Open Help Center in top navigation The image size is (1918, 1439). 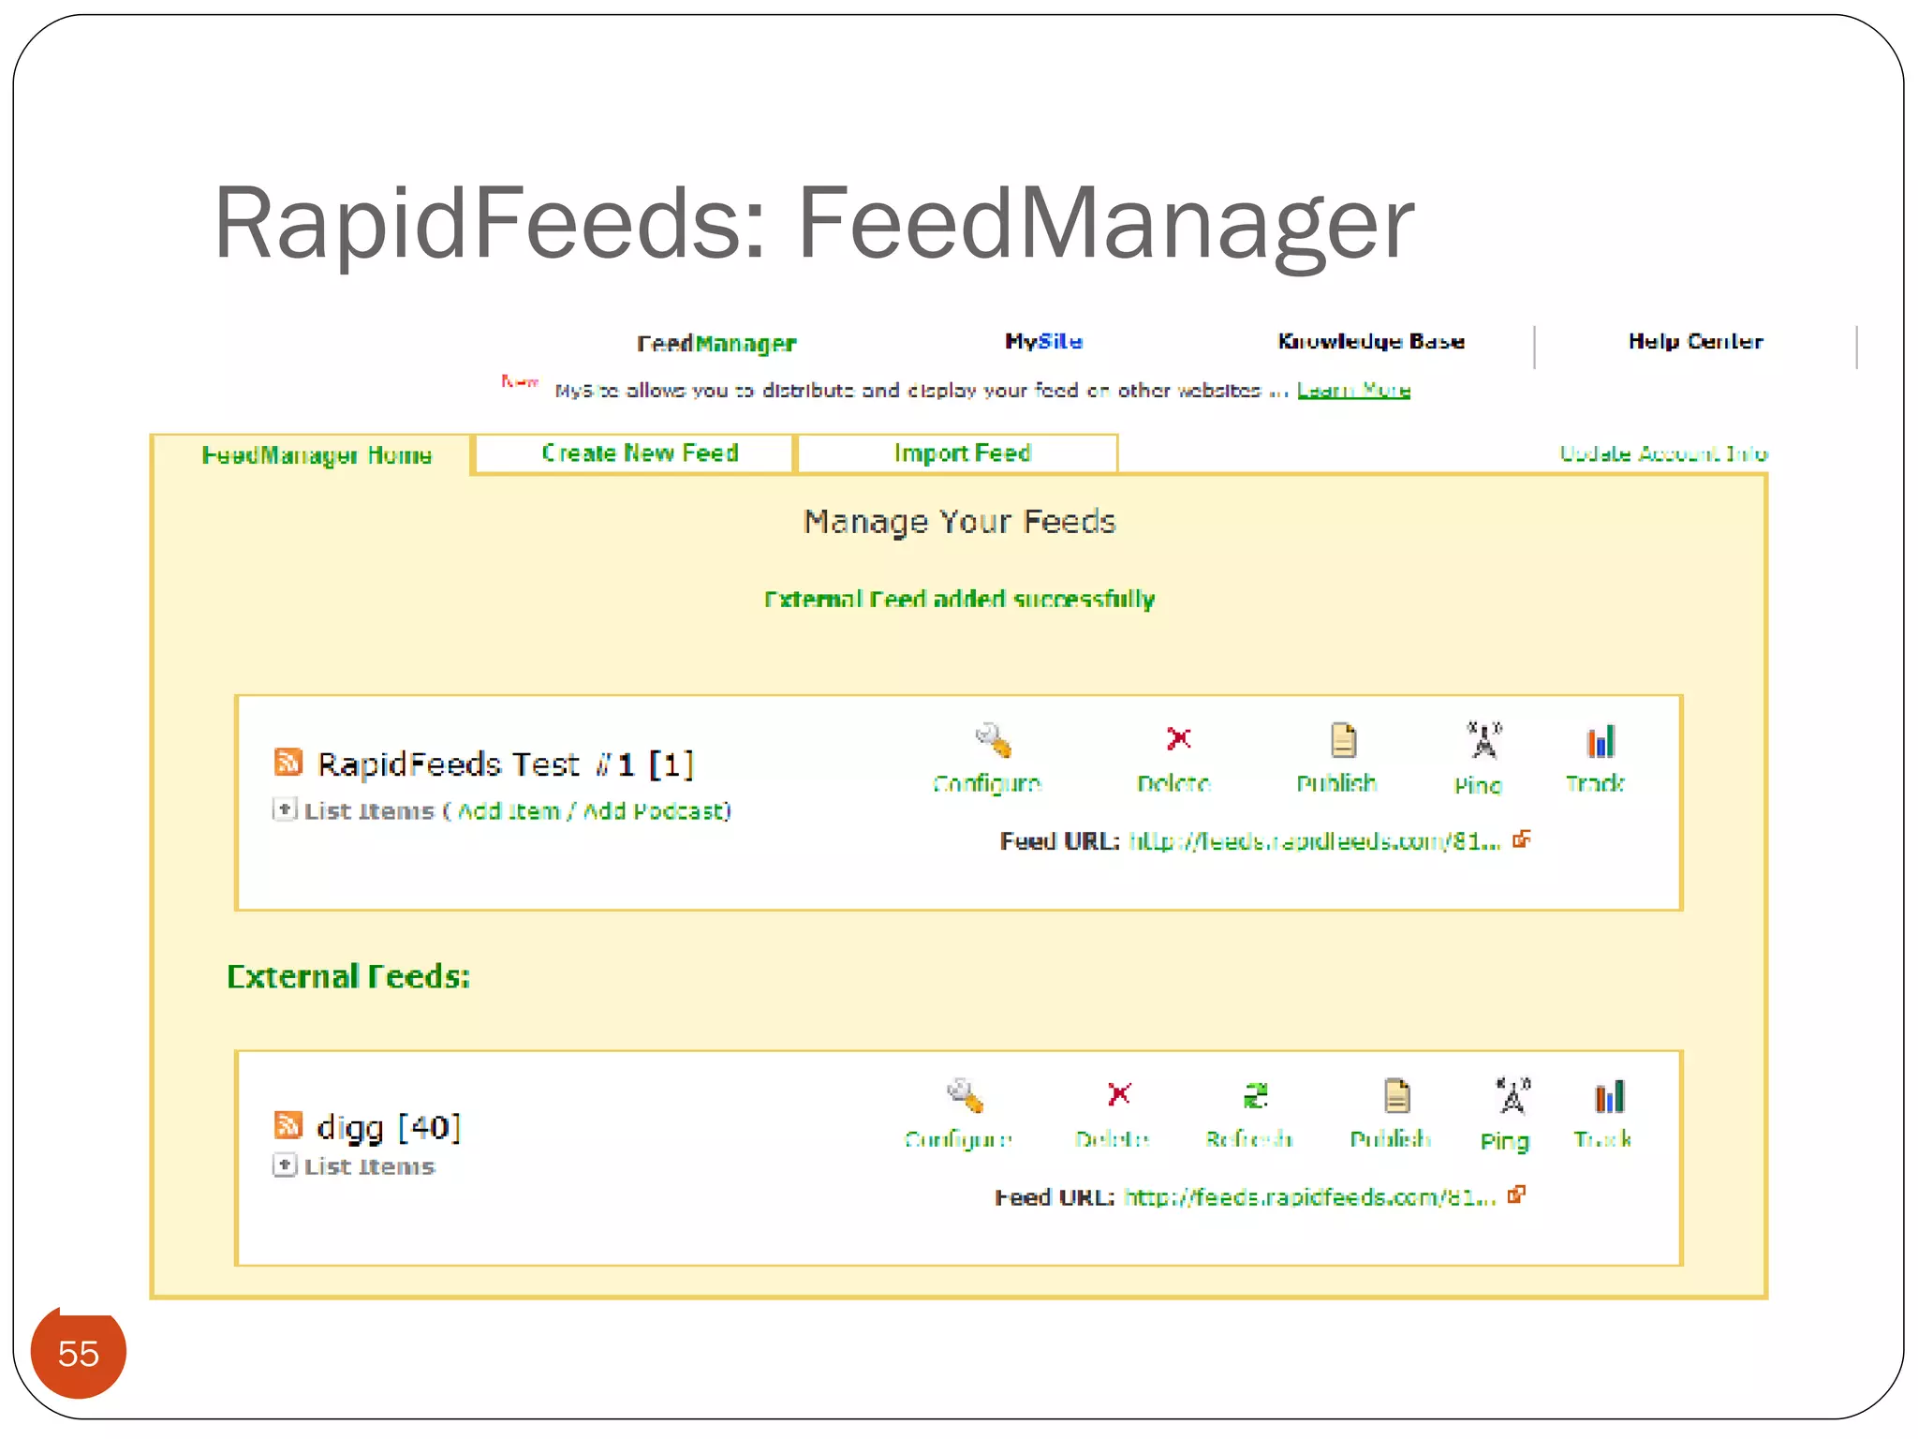pyautogui.click(x=1695, y=341)
